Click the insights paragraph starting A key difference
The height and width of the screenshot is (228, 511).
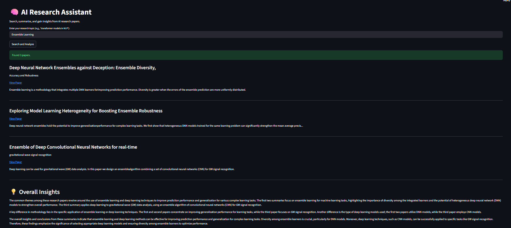coord(245,212)
